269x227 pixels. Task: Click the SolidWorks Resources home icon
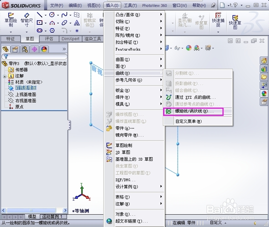pos(264,61)
